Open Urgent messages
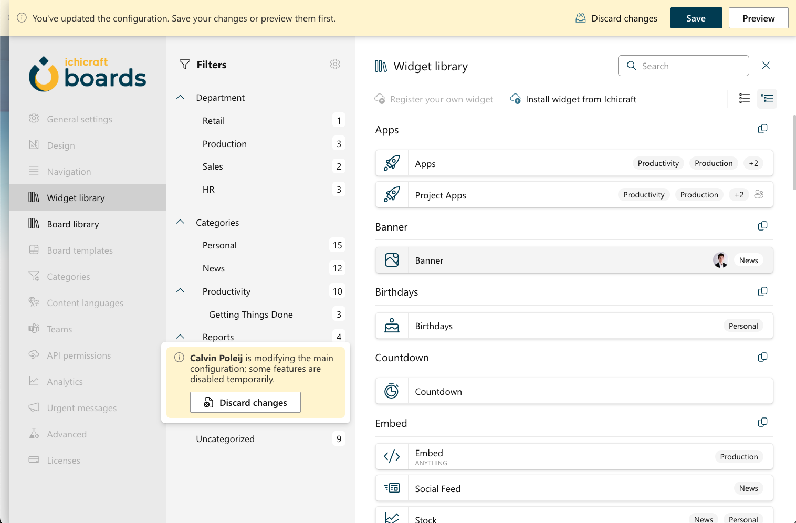 88,407
